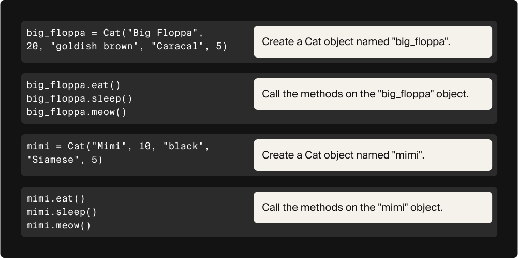Image resolution: width=518 pixels, height=258 pixels.
Task: Click the "Siamese" breed string
Action: click(x=53, y=160)
